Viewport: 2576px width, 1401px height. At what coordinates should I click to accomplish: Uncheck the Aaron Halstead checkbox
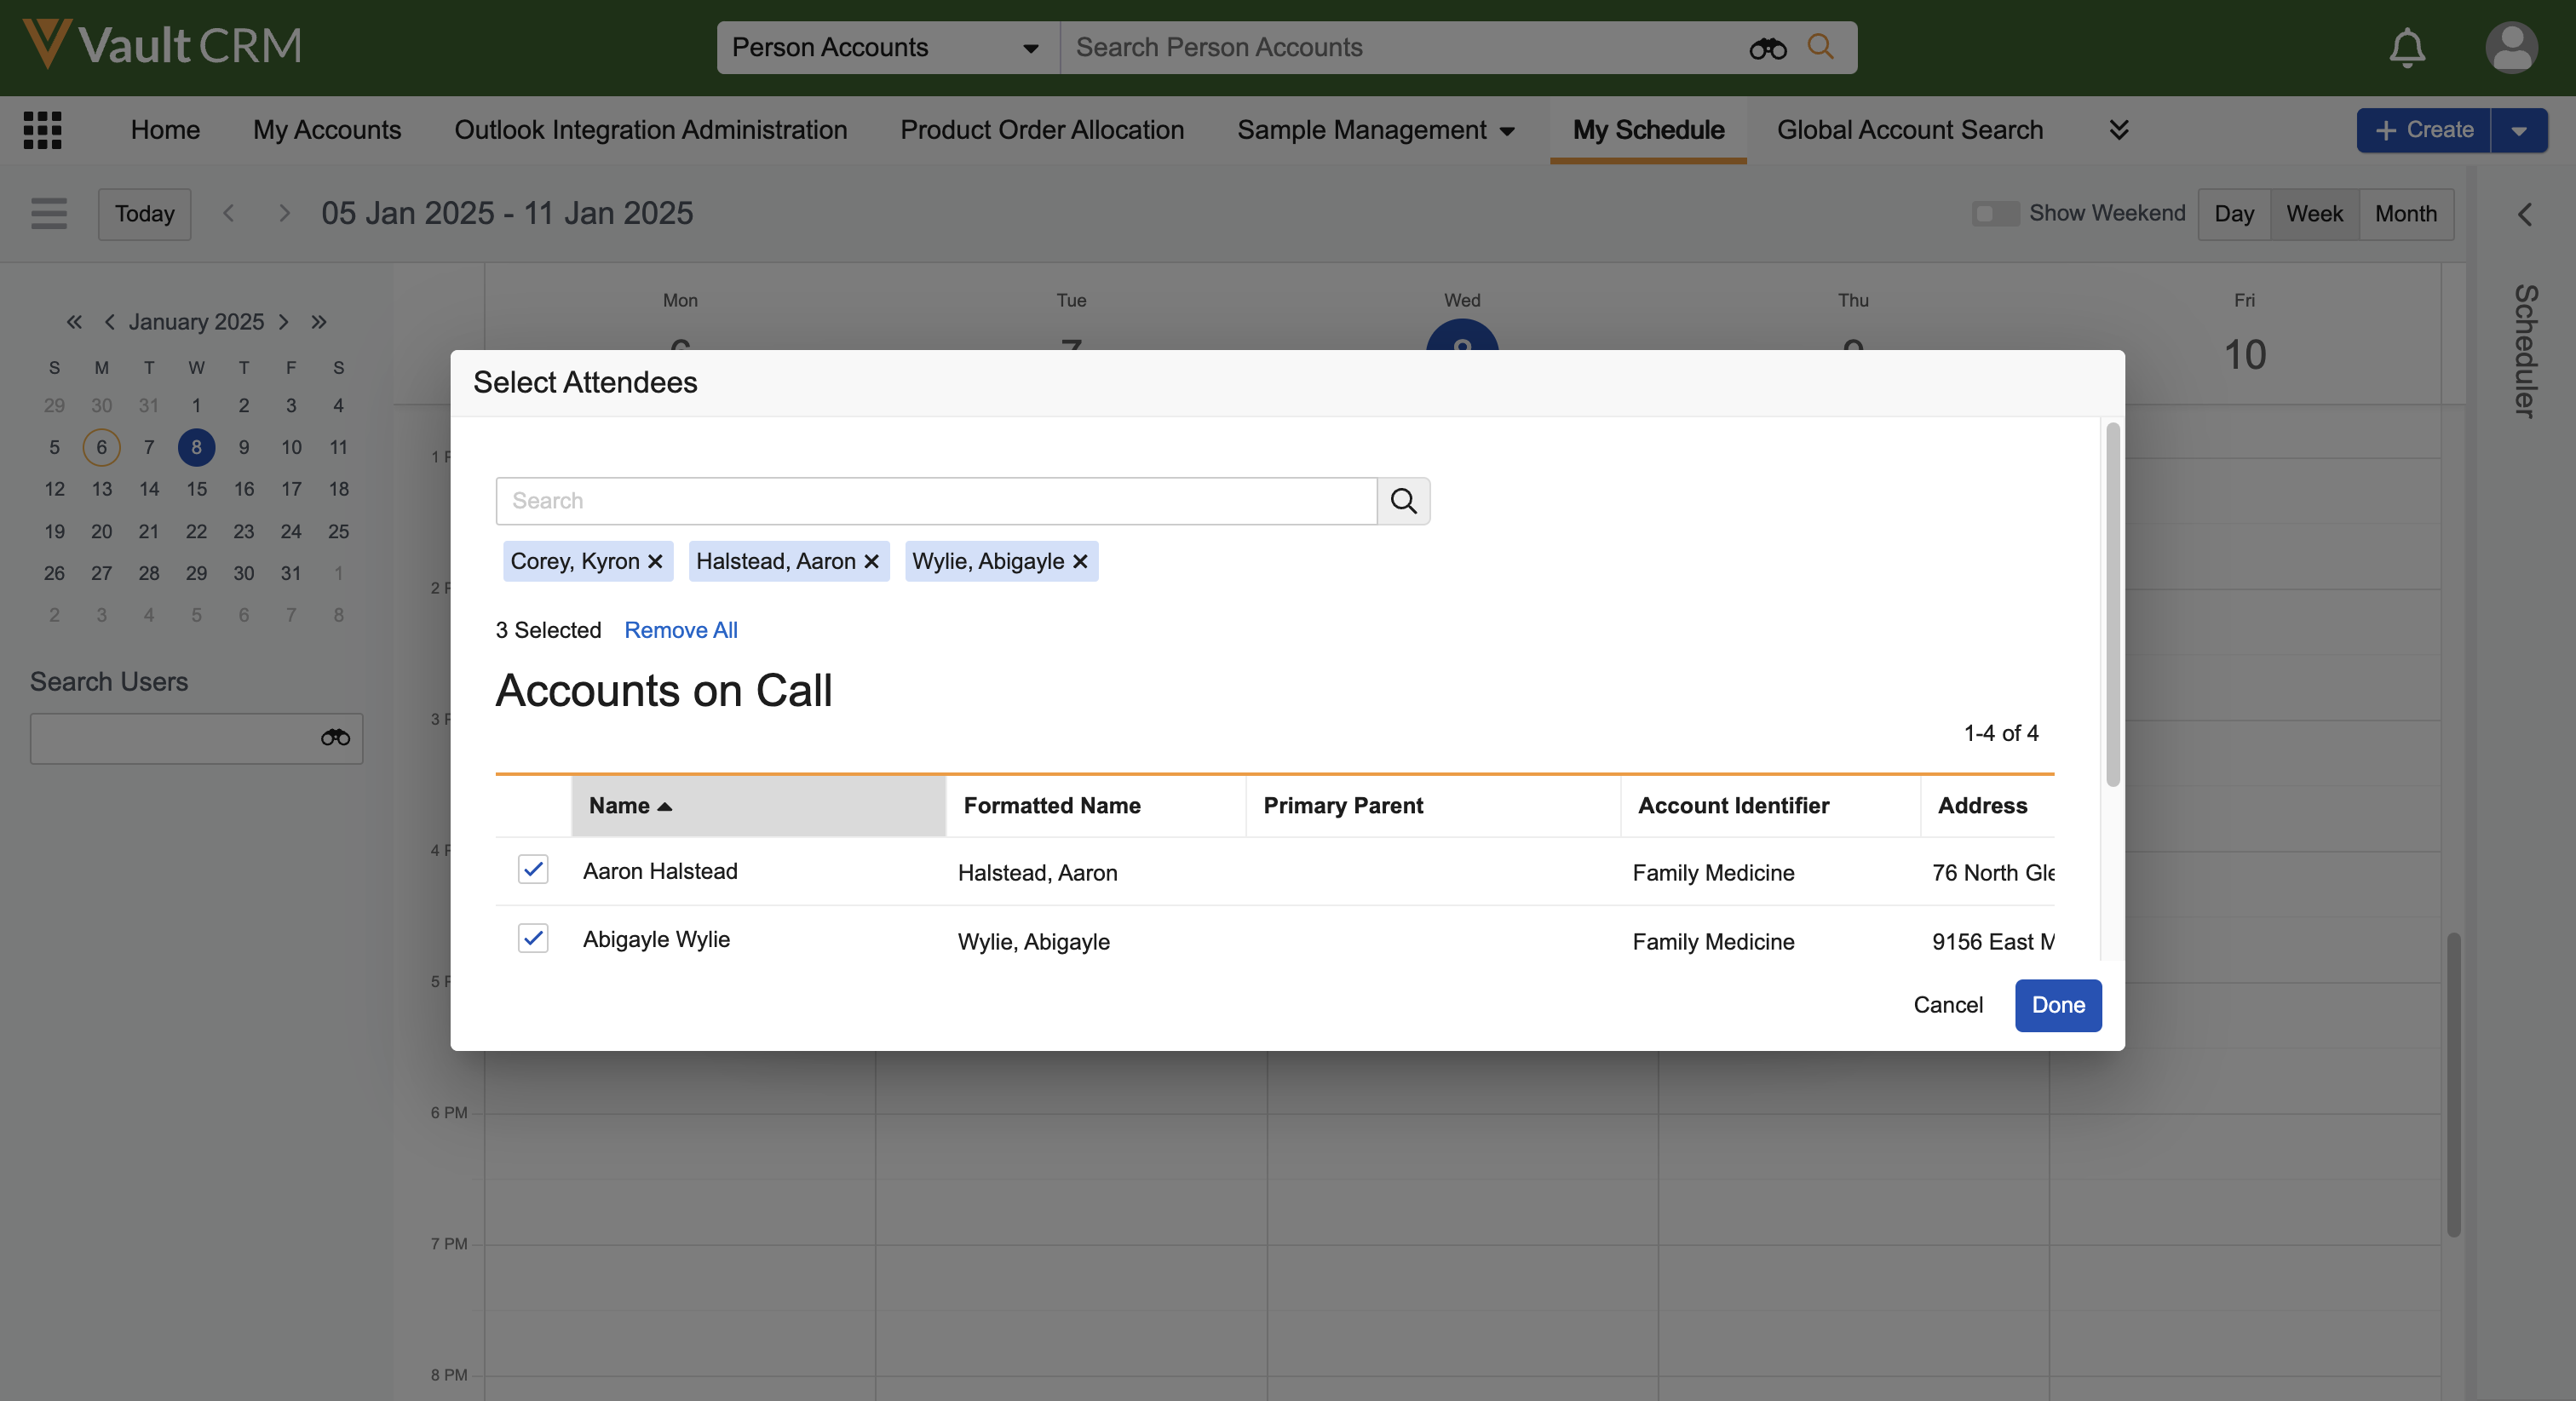533,870
